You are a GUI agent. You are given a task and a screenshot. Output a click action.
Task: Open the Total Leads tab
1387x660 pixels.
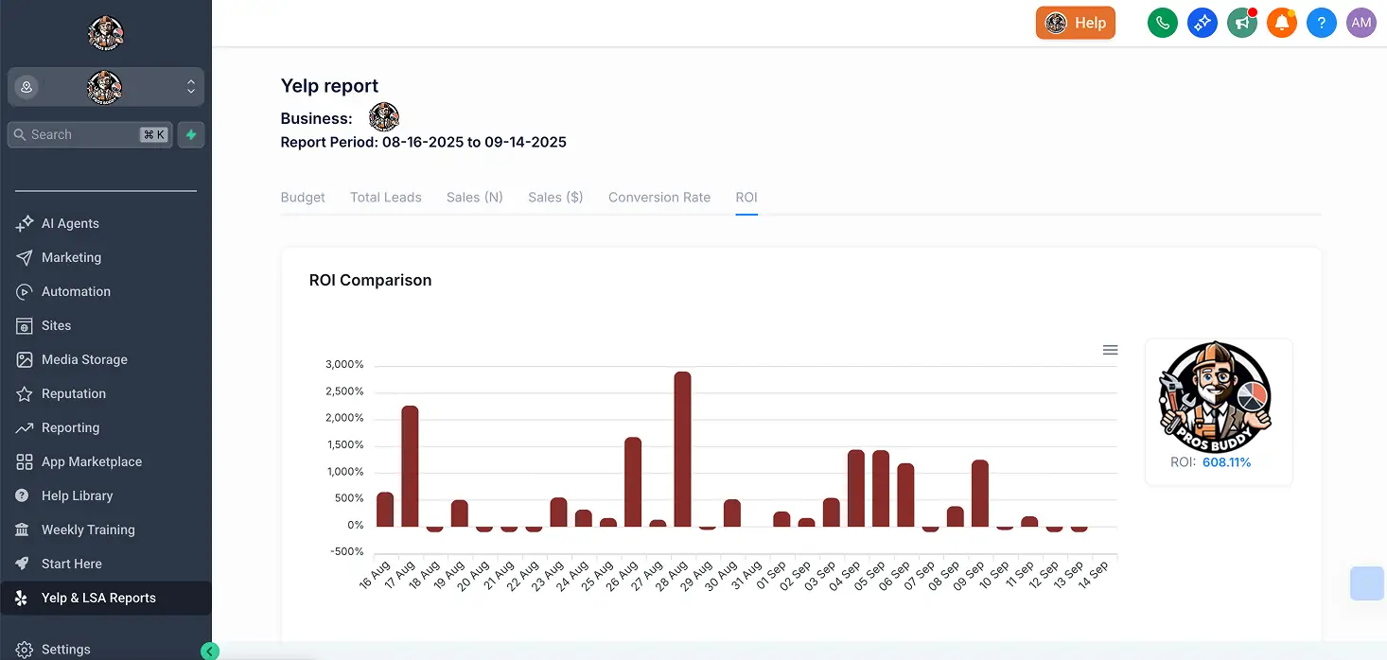(385, 198)
